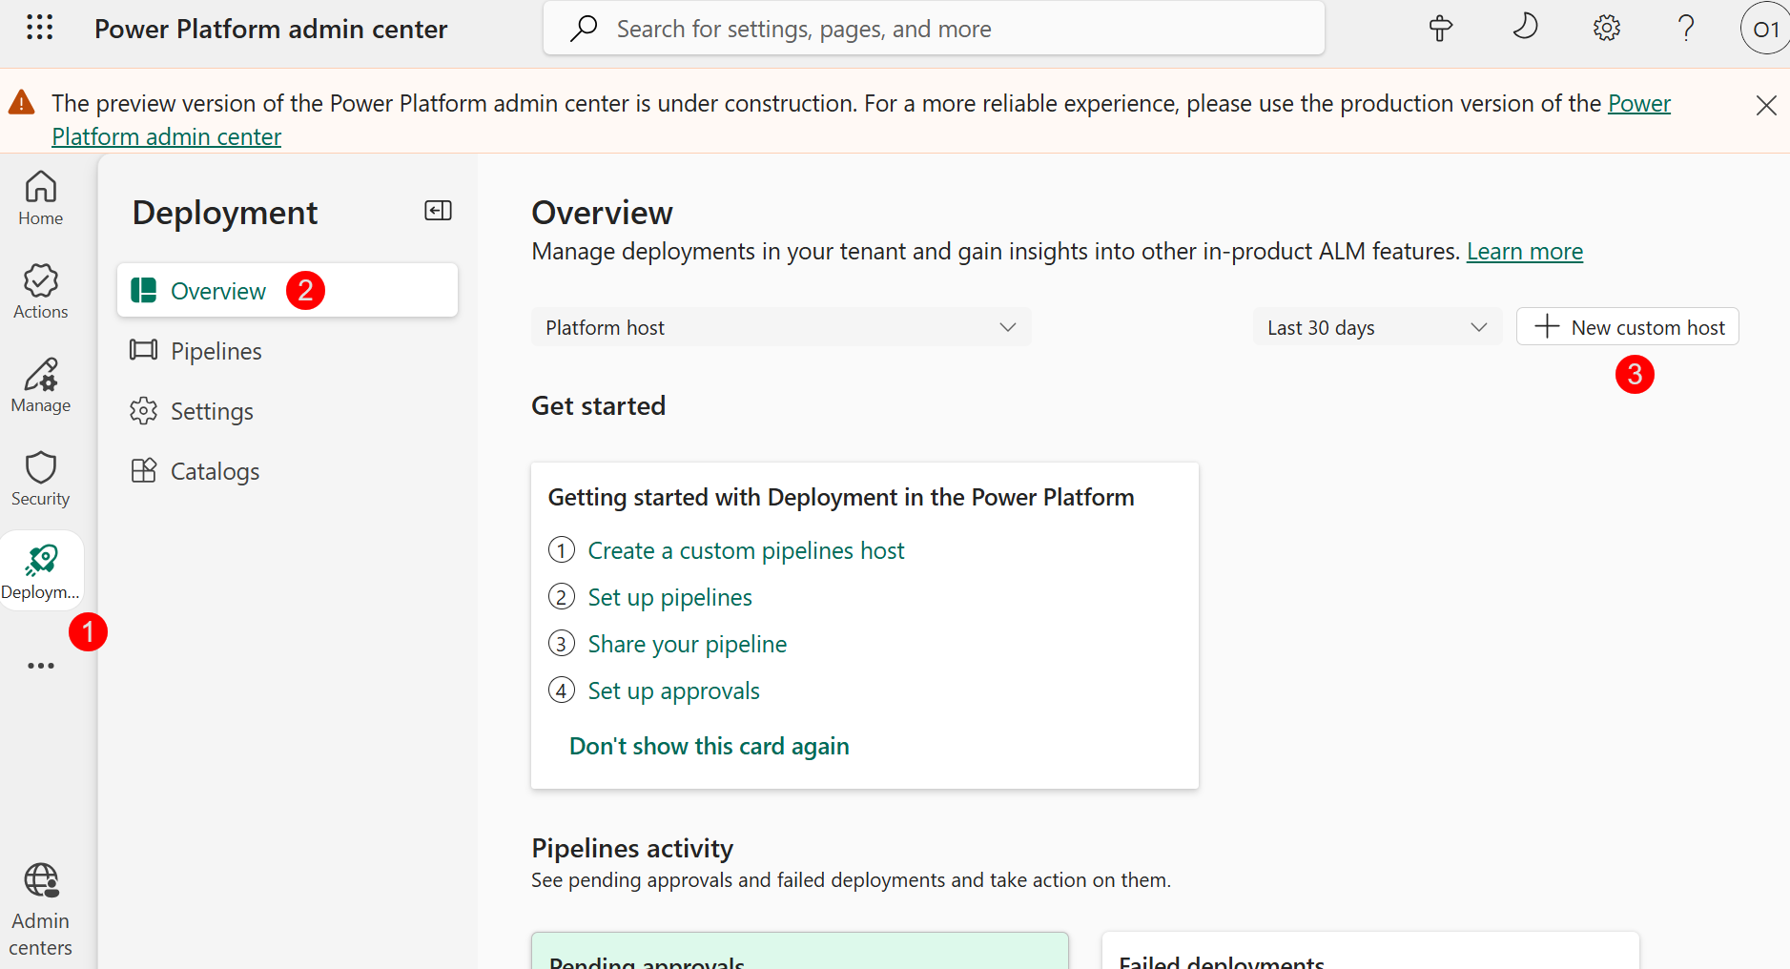Expand more items ellipsis in left rail
1790x969 pixels.
click(40, 666)
